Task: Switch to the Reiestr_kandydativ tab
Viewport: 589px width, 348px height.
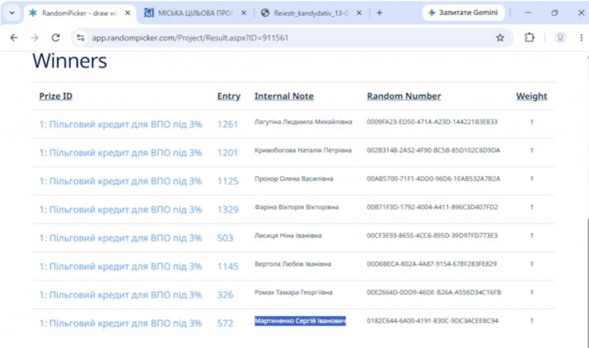Action: click(x=311, y=14)
